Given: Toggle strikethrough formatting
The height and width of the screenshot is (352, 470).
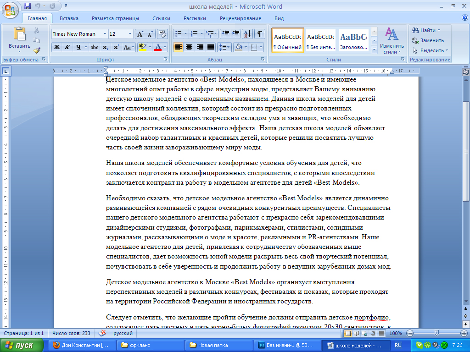Looking at the screenshot, I should [x=95, y=47].
